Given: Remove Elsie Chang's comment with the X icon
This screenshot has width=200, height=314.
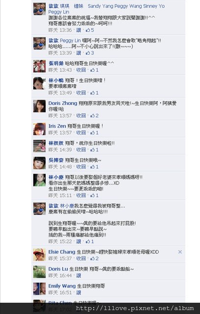Looking at the screenshot, I should coord(180,252).
